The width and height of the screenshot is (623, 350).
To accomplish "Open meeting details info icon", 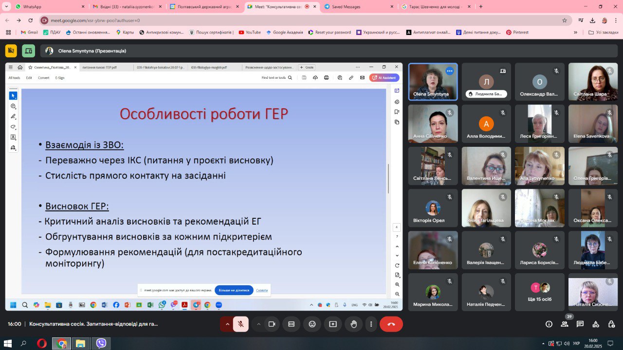I will click(x=549, y=324).
